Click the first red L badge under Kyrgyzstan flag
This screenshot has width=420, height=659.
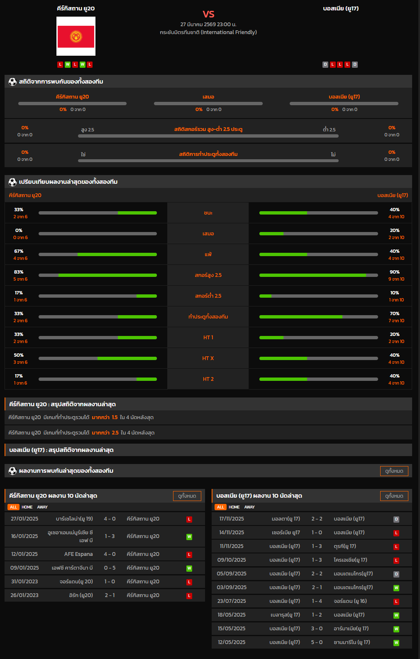(60, 64)
